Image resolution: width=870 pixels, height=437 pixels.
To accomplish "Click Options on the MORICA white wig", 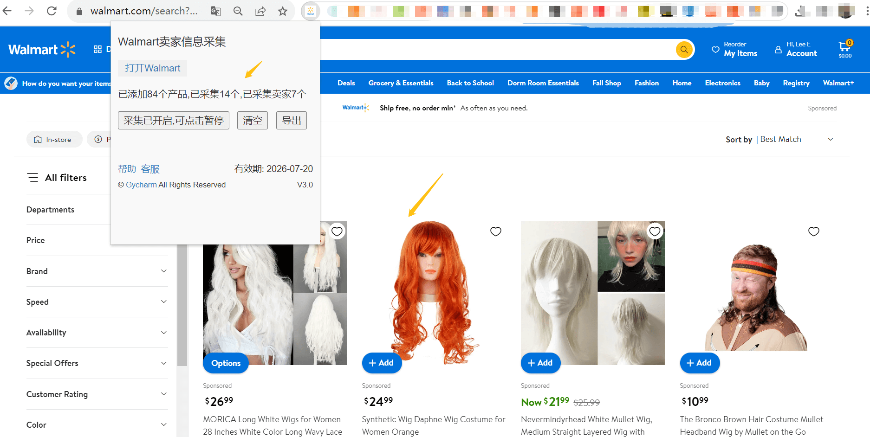I will click(x=226, y=363).
